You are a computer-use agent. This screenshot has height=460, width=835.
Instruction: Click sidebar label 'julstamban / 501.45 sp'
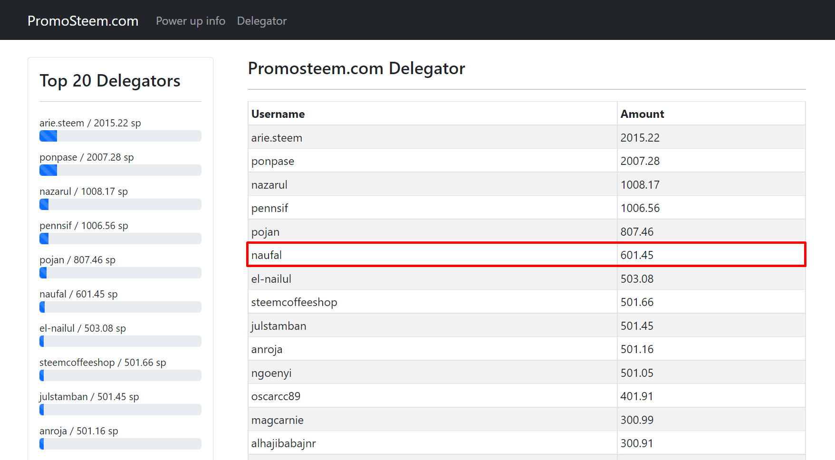[89, 397]
